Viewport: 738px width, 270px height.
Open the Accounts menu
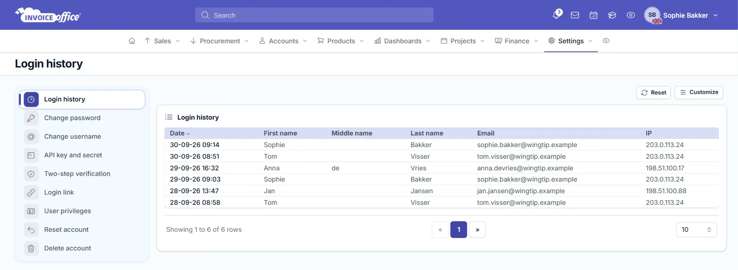tap(283, 41)
